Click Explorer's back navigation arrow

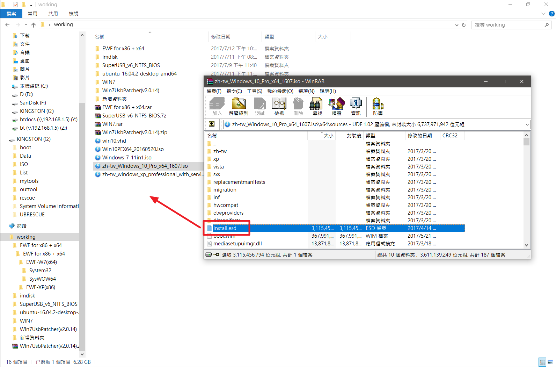[7, 25]
